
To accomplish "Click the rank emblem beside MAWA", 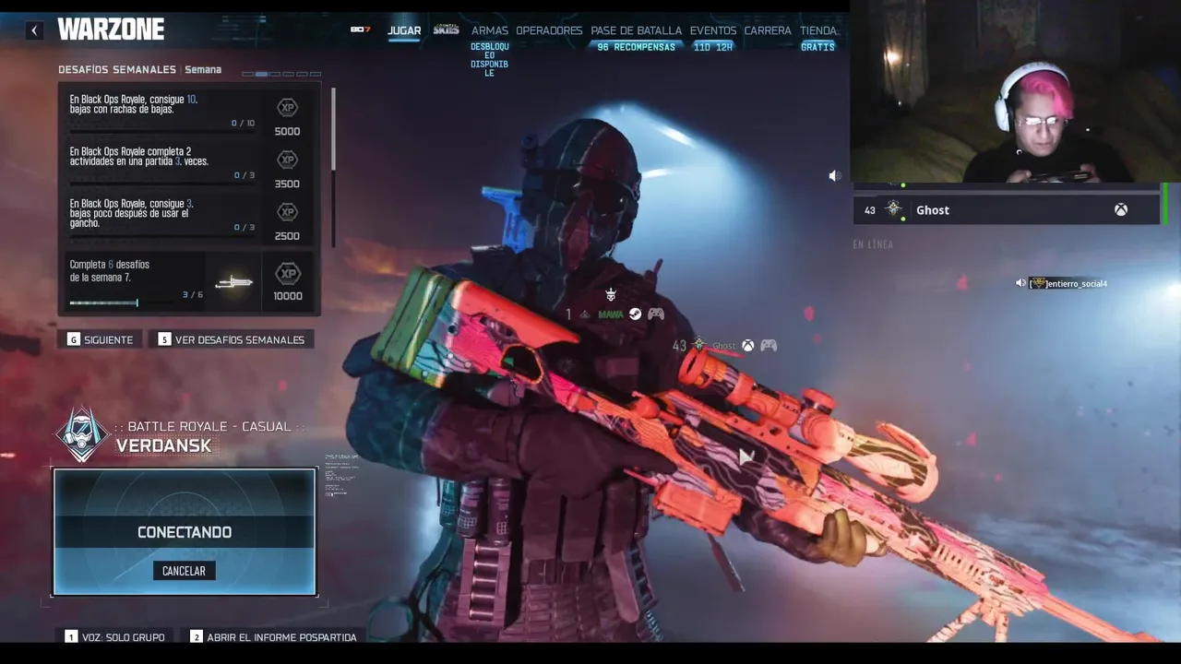I will click(x=584, y=314).
